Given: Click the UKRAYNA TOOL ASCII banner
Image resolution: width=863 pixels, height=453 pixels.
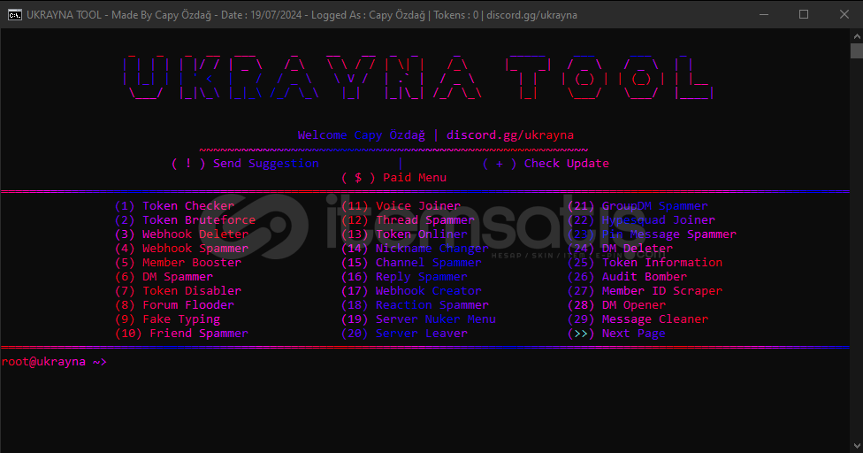Looking at the screenshot, I should (x=418, y=77).
